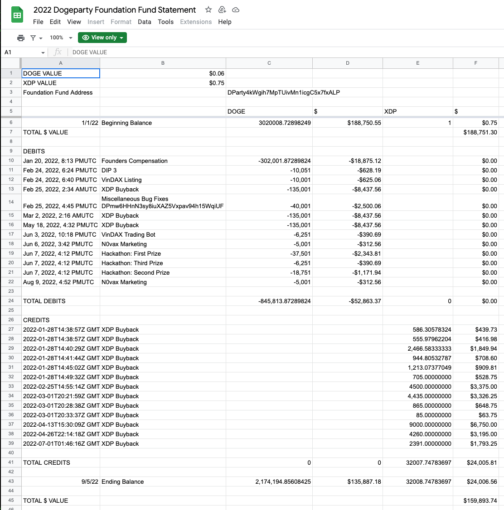Click the 32007.74783697 total XDP credits cell
This screenshot has width=504, height=510.
[x=418, y=462]
